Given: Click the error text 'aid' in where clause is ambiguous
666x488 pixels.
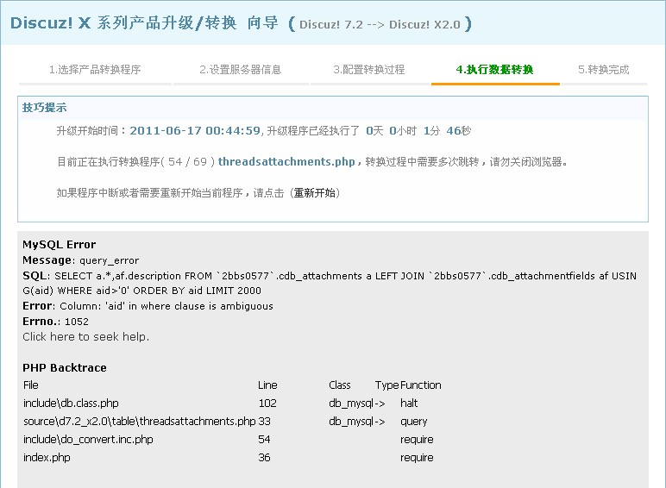Looking at the screenshot, I should tap(189, 306).
